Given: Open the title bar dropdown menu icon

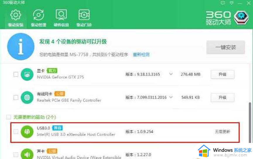Looking at the screenshot, I should [232, 3].
